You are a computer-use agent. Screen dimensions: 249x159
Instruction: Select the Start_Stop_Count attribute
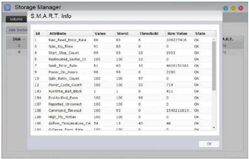tap(64, 53)
